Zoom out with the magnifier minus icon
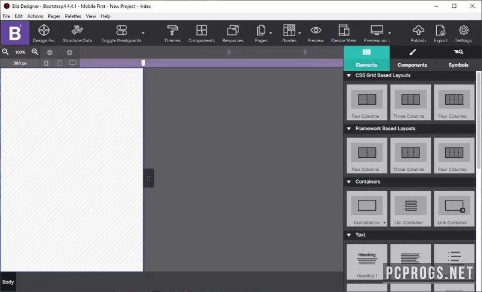 pyautogui.click(x=5, y=52)
